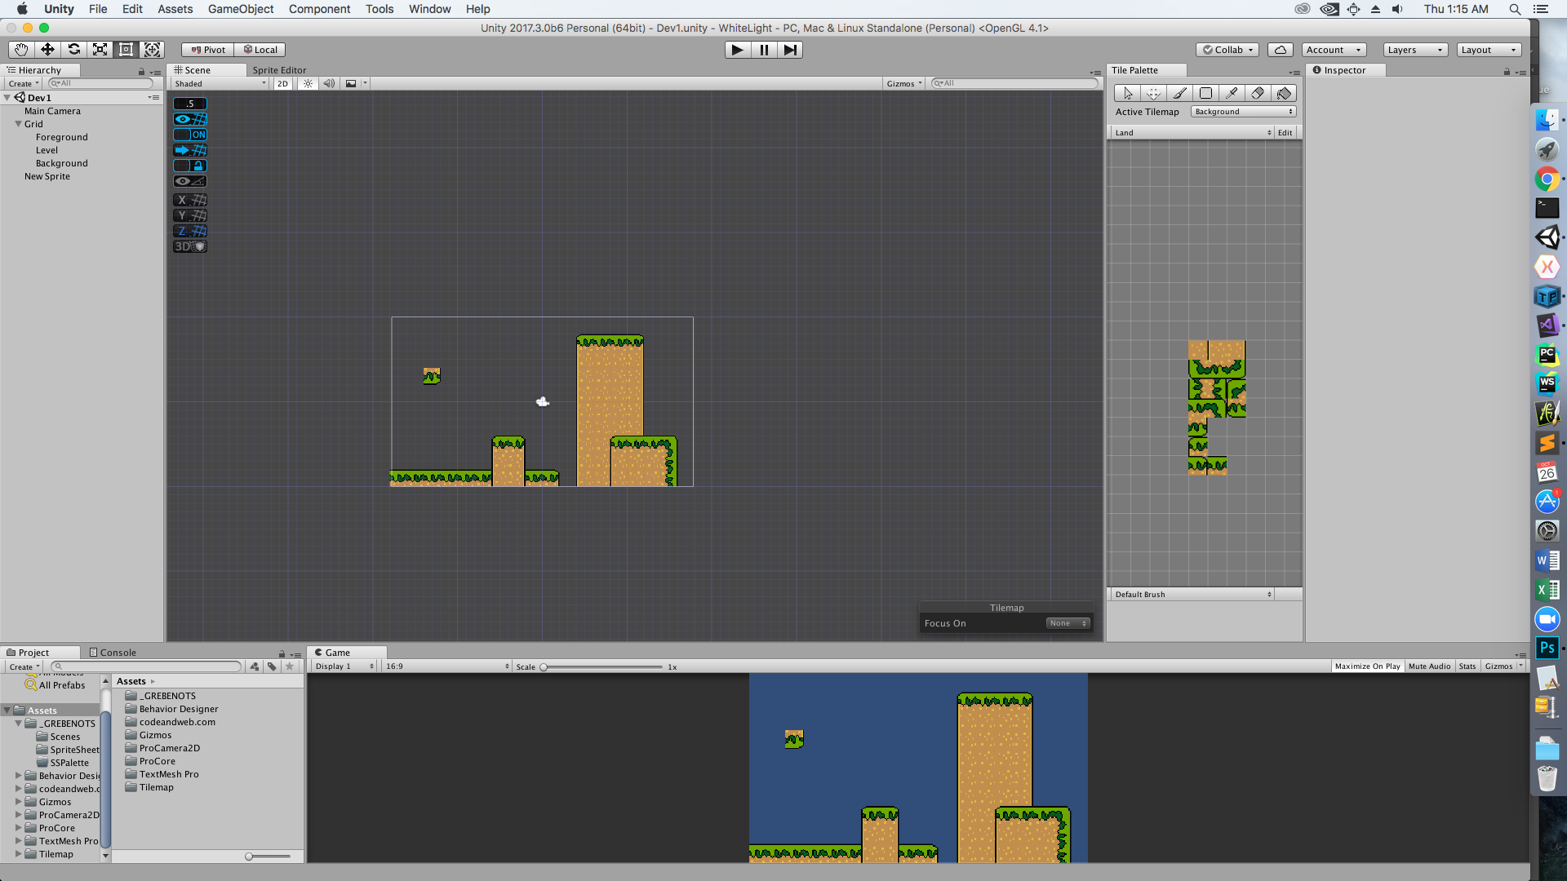Open the Account dropdown

click(1334, 50)
